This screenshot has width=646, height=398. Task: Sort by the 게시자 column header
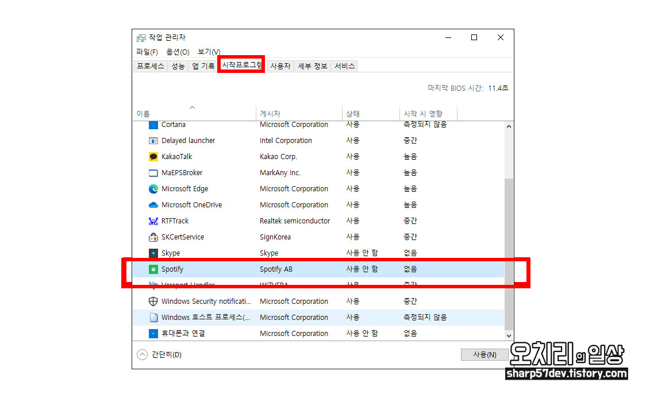[x=299, y=113]
